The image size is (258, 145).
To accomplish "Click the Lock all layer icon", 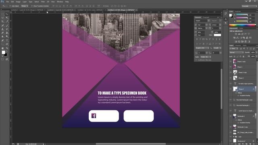I will pos(243,56).
